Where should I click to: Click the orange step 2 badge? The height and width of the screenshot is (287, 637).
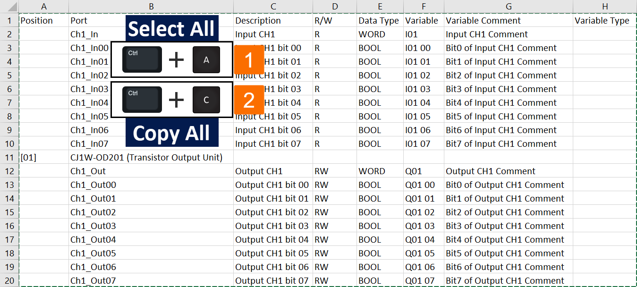(x=249, y=99)
